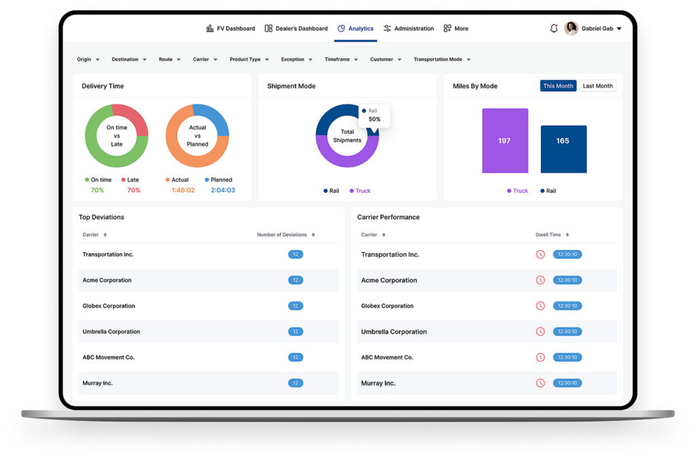
Task: Click clock icon for Murray Inc. dwell time
Action: click(x=540, y=383)
